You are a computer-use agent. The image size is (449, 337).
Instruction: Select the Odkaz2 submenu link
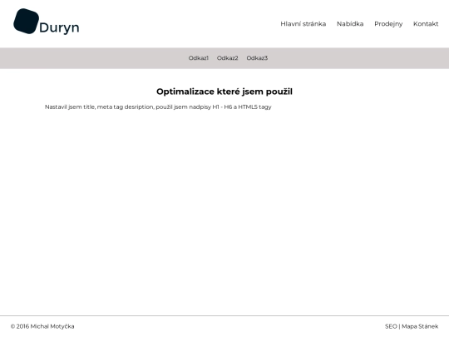point(227,58)
